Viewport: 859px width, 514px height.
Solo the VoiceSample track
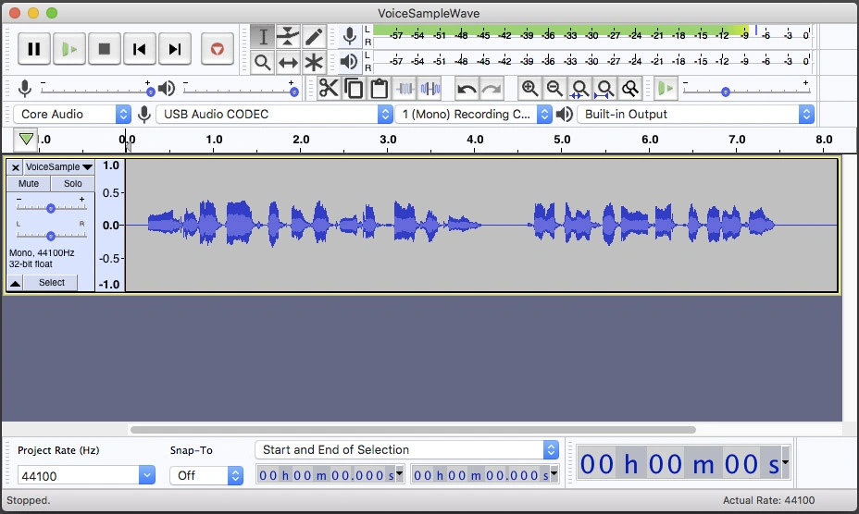pyautogui.click(x=72, y=183)
